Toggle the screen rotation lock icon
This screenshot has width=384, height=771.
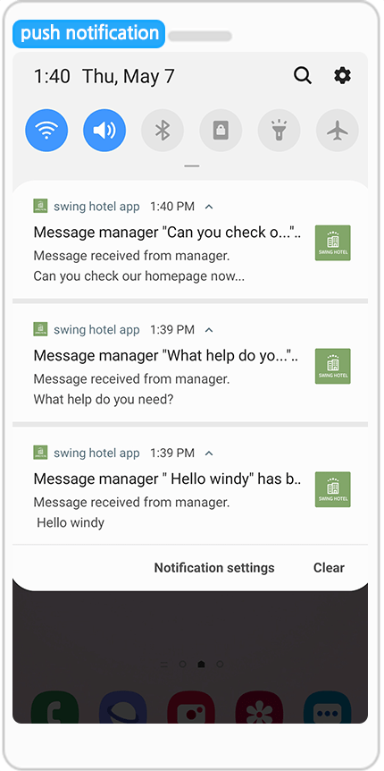pyautogui.click(x=221, y=131)
